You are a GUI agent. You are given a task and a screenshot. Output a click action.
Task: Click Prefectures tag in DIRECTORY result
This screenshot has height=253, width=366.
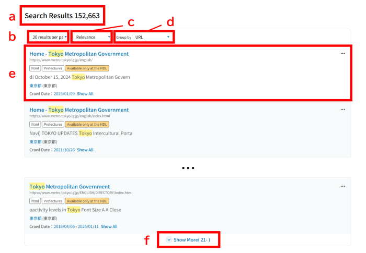pyautogui.click(x=53, y=201)
